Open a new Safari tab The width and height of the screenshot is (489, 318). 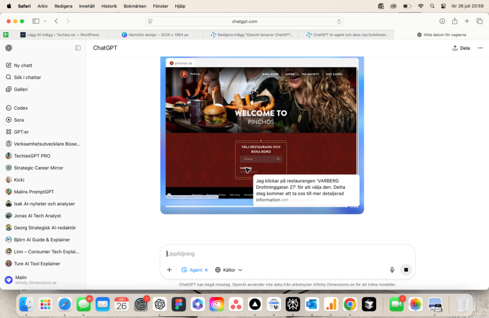coord(467,21)
